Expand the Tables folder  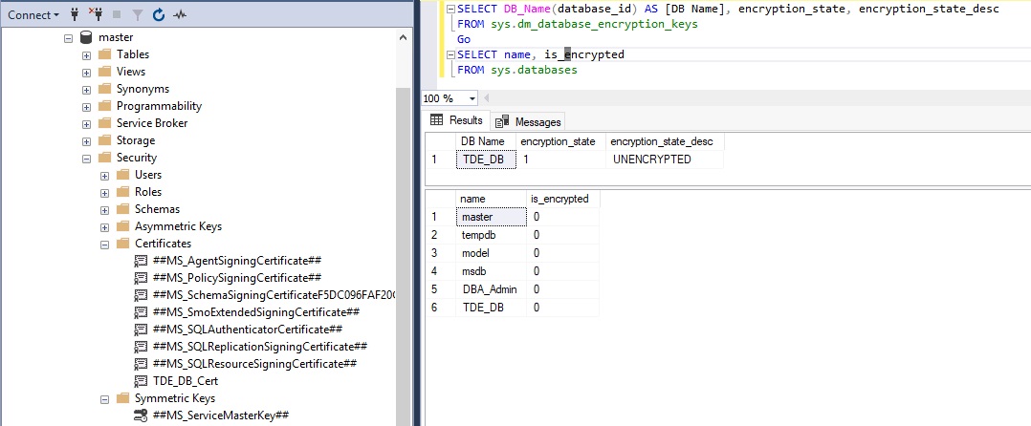pos(87,55)
